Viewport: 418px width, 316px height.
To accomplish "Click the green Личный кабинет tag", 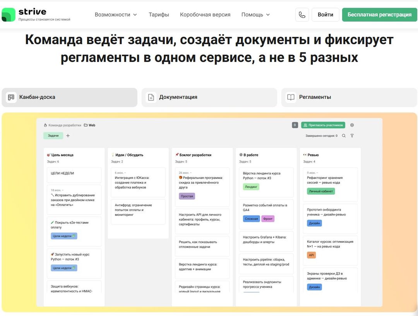I will point(321,191).
